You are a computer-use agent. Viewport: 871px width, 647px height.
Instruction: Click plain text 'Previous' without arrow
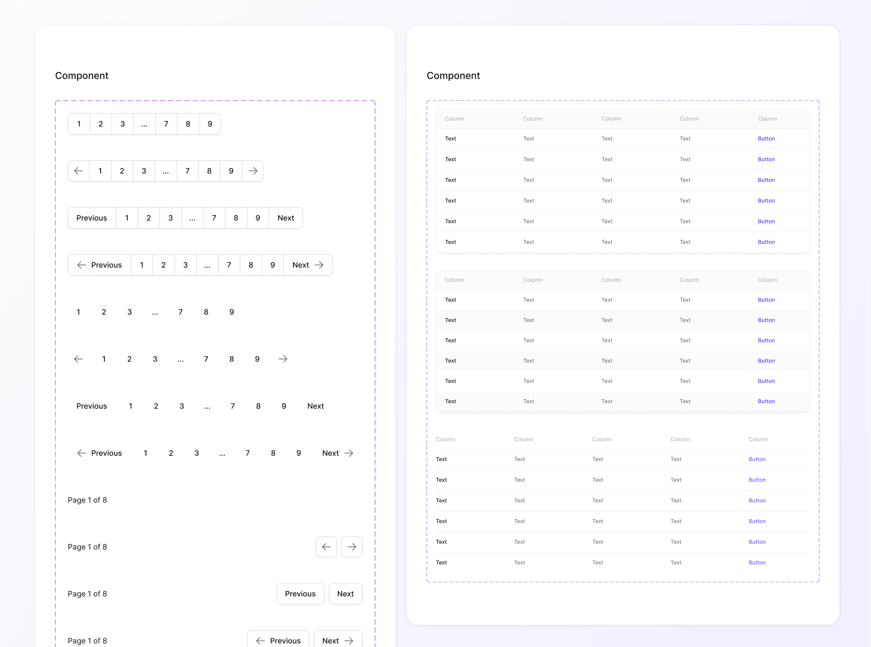(92, 406)
